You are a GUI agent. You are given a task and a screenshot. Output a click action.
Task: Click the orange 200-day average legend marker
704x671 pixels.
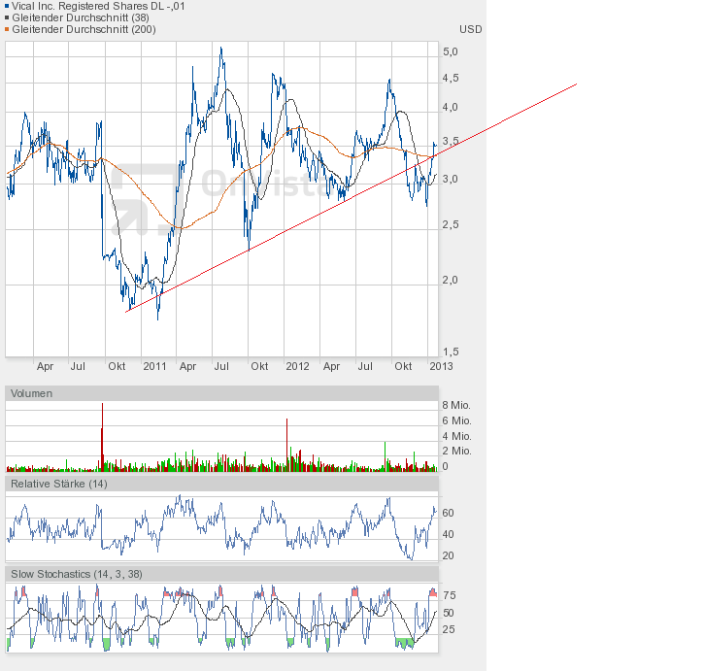tap(7, 30)
